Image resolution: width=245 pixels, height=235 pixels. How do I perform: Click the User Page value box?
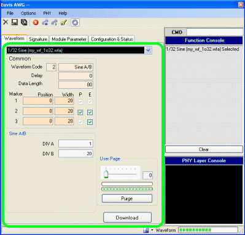(147, 176)
